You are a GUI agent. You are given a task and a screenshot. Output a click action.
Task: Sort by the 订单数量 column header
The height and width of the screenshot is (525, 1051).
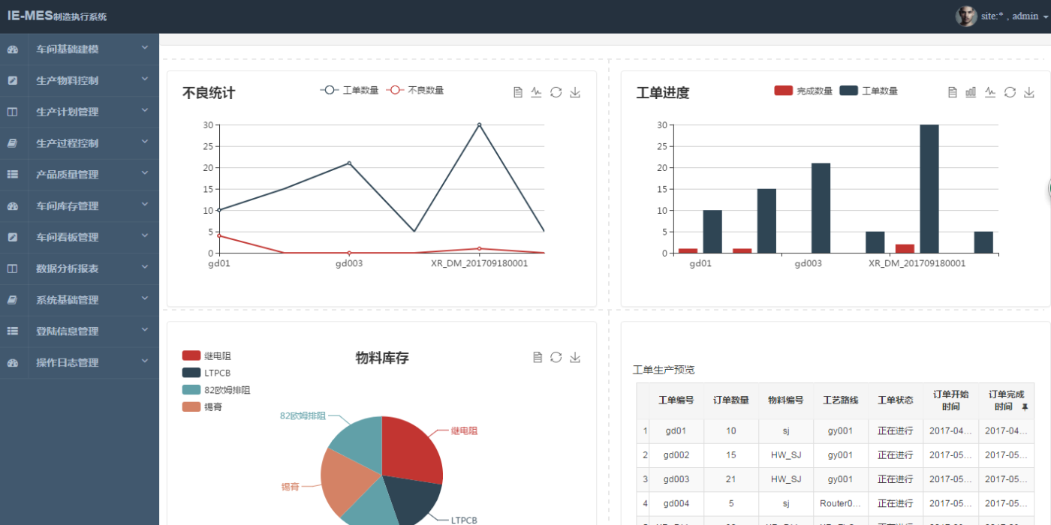tap(730, 400)
